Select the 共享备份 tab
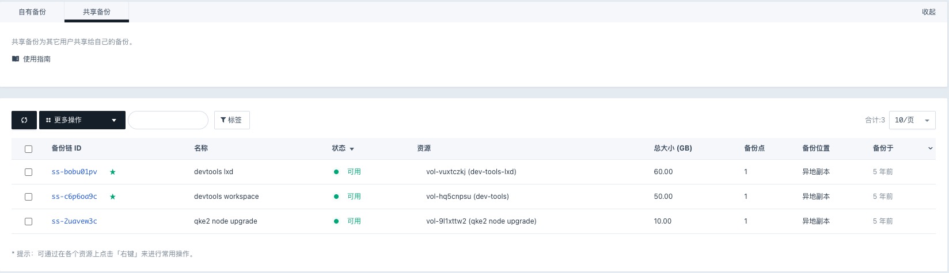 tap(96, 11)
